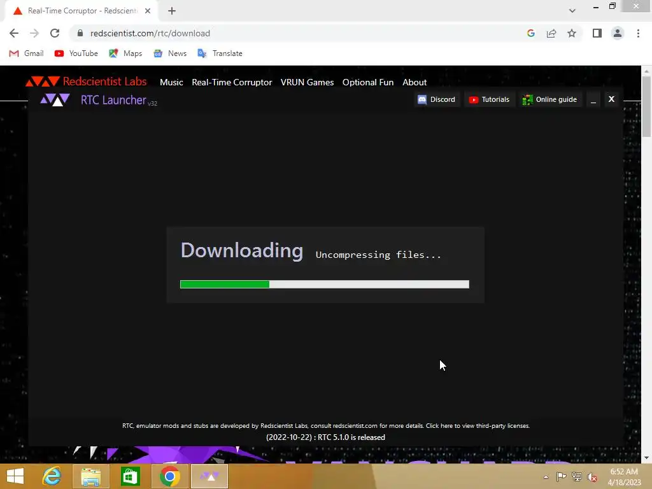Click the browser forward arrow
Viewport: 652px width, 489px height.
coord(34,33)
